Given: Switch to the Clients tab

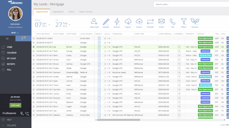Looking at the screenshot, I should point(71,12).
